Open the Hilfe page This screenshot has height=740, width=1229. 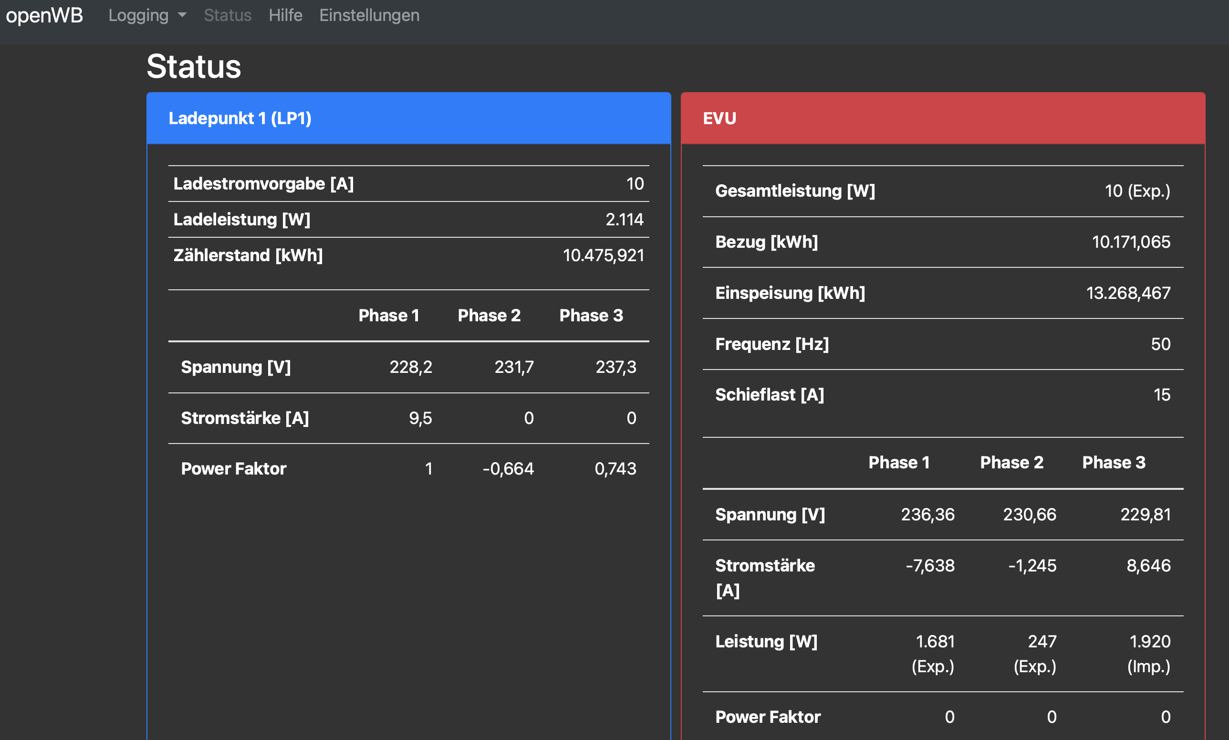tap(285, 15)
